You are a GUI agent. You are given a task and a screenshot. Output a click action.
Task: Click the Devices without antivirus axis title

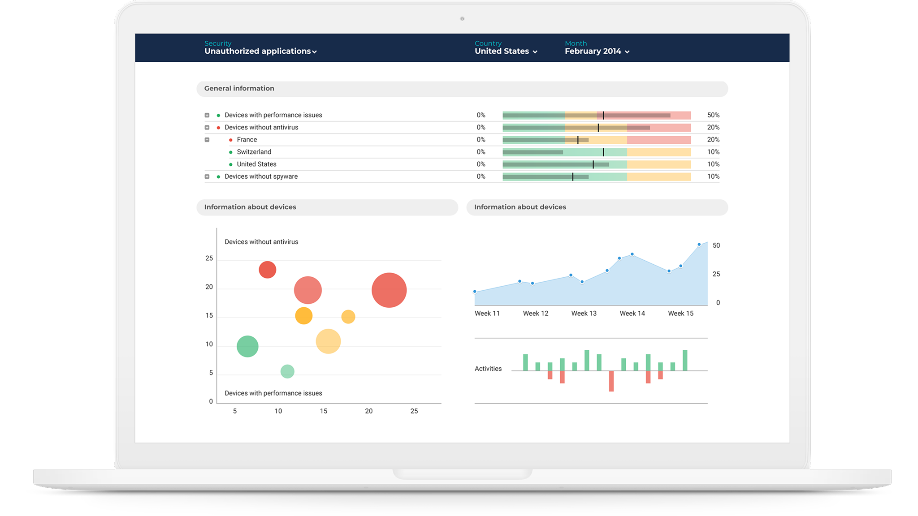[261, 242]
